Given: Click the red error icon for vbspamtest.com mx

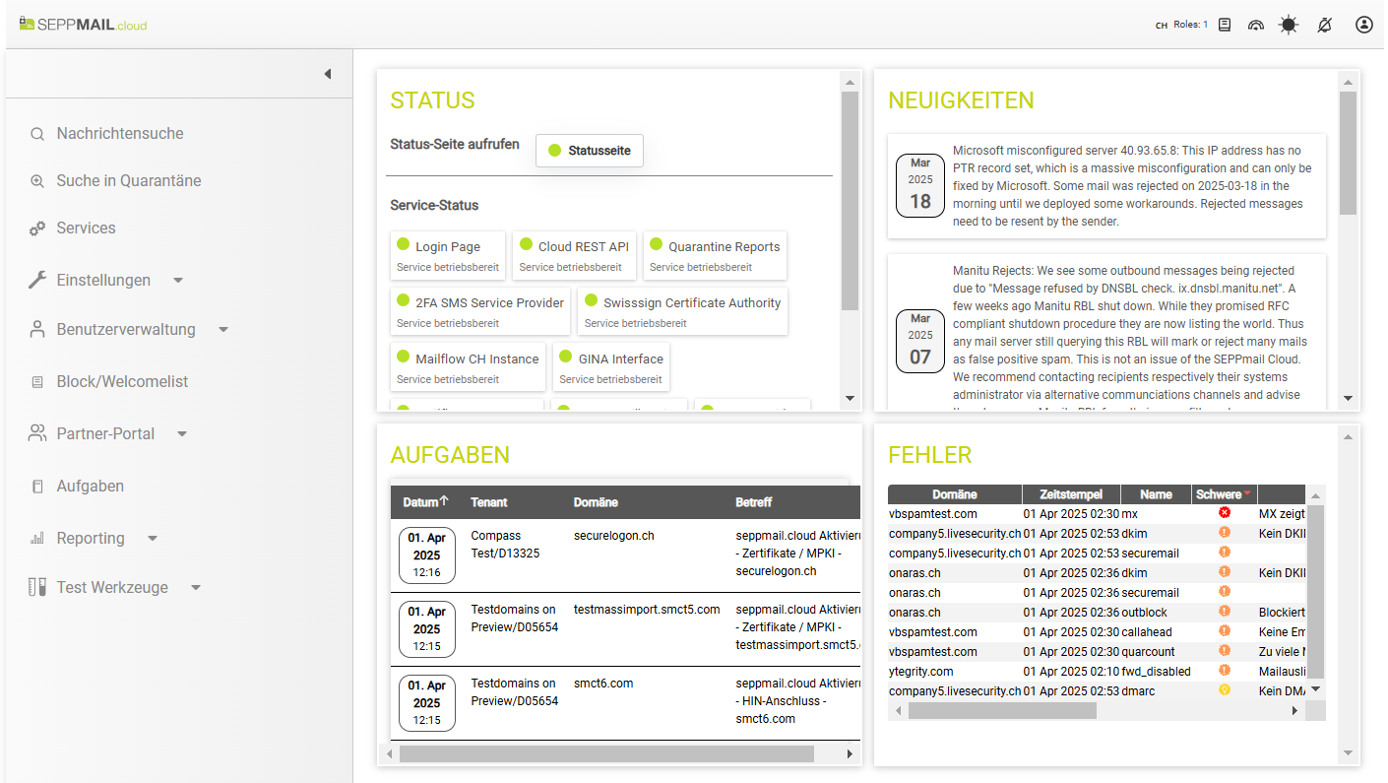Looking at the screenshot, I should 1225,513.
